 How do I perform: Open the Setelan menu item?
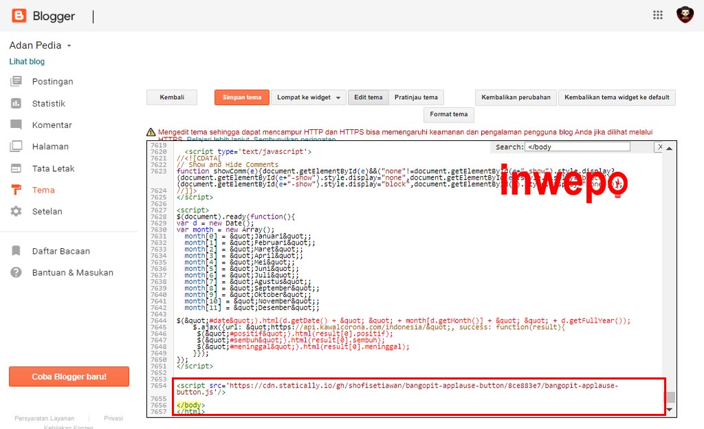tap(47, 212)
